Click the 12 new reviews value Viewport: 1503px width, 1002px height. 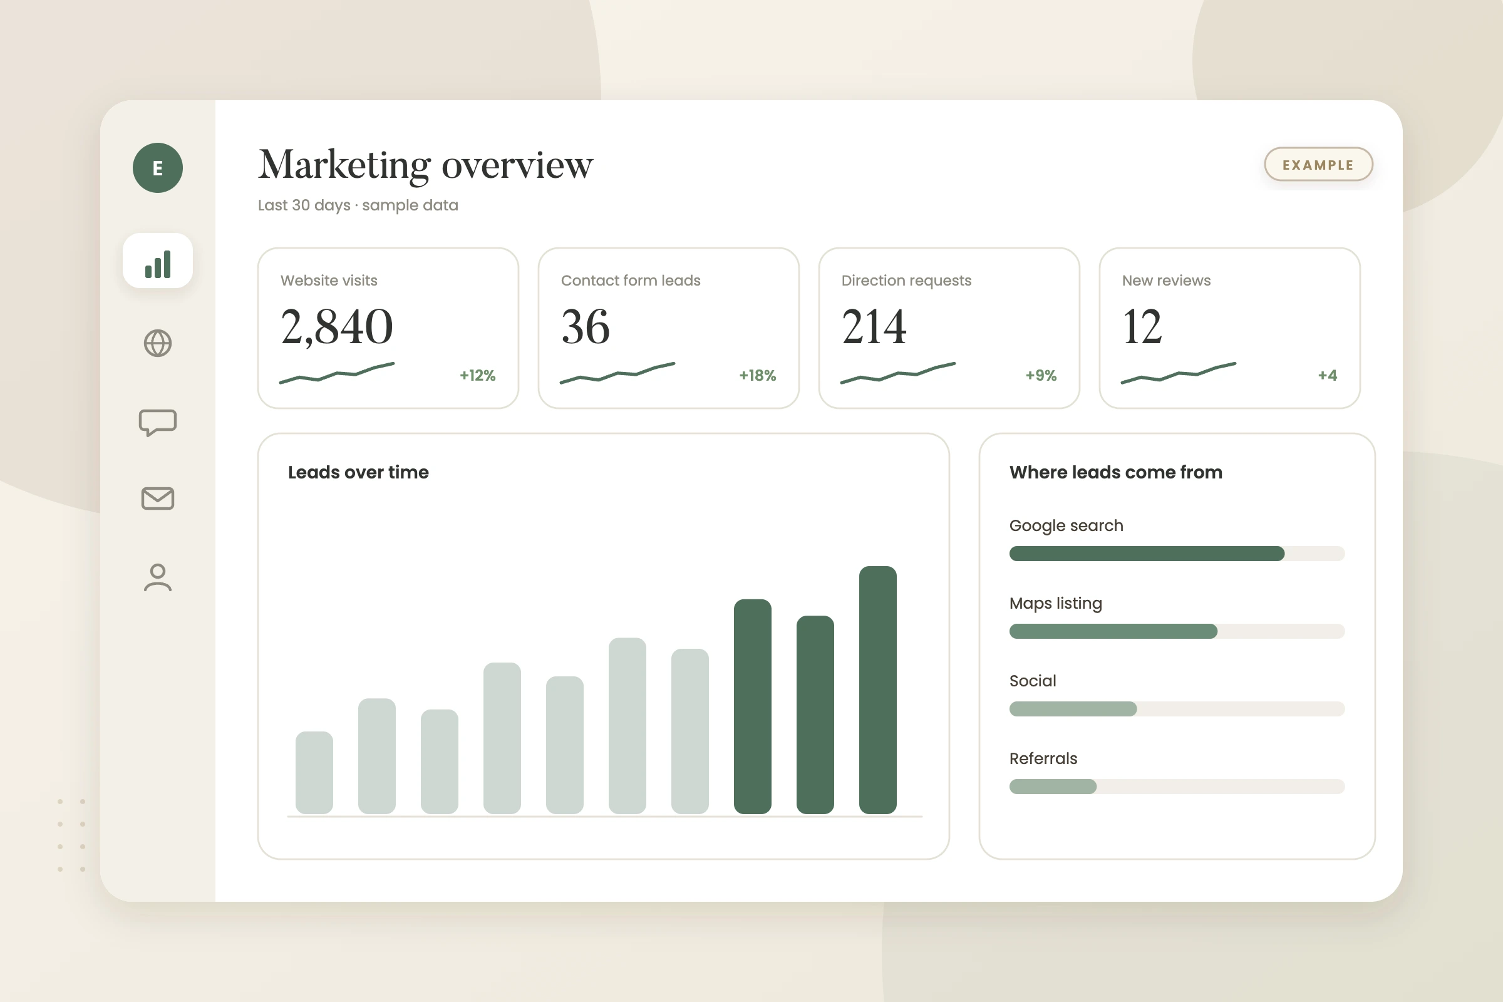pyautogui.click(x=1142, y=326)
